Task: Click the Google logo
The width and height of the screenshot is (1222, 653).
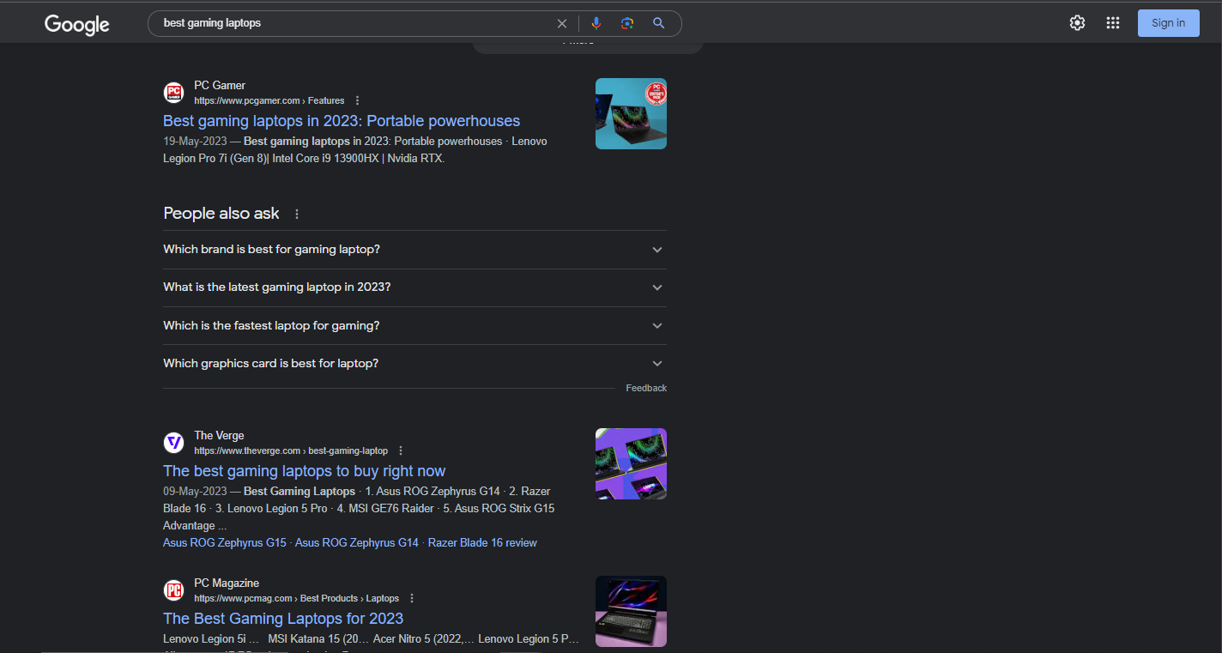Action: pos(77,25)
